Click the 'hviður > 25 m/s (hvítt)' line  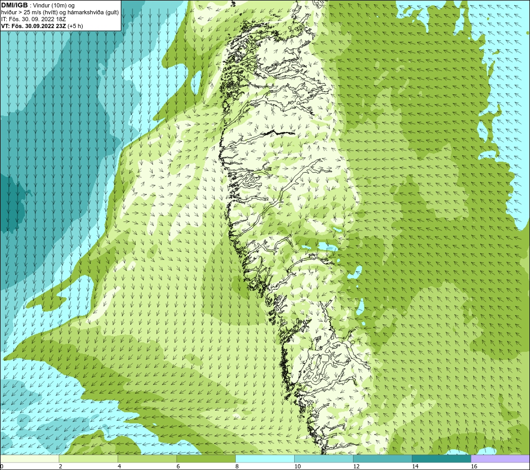point(60,13)
